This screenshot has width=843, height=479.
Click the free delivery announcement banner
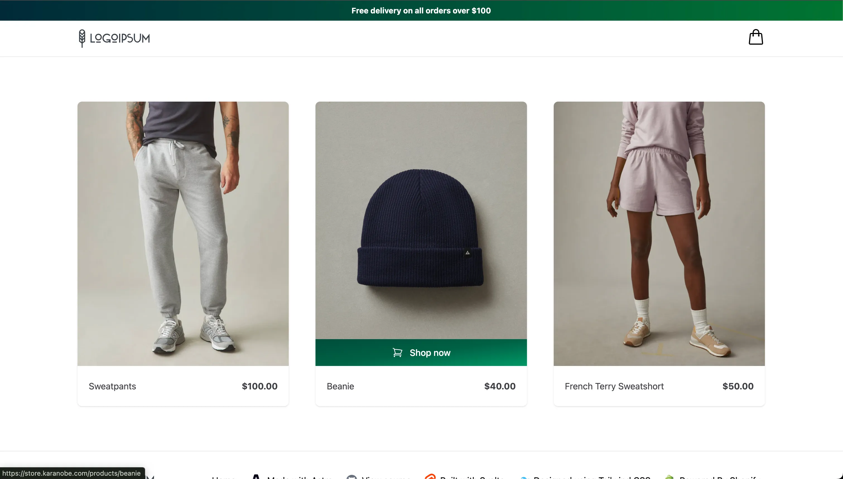(421, 11)
